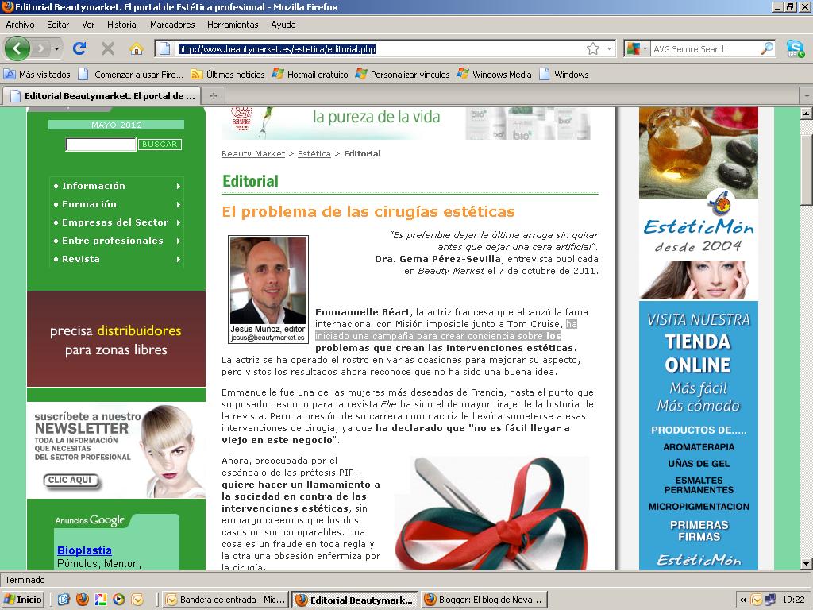Image resolution: width=813 pixels, height=610 pixels.
Task: Expand the Información sidebar menu
Action: click(117, 186)
